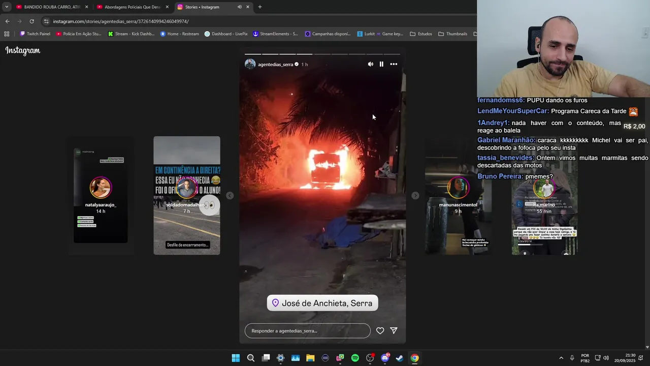Open StreamElements bookmark
Screen dimensions: 650x366
[x=275, y=34]
